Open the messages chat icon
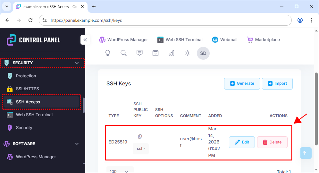The width and height of the screenshot is (319, 173). (x=139, y=53)
